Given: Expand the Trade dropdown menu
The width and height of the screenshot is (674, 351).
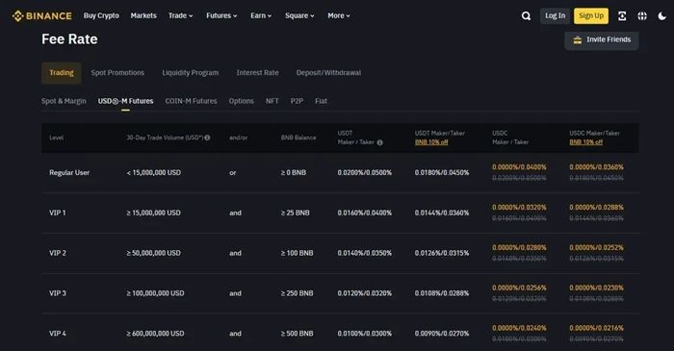Looking at the screenshot, I should click(x=181, y=16).
